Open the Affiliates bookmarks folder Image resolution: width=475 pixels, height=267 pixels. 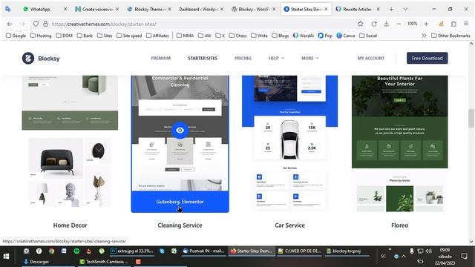(x=157, y=36)
